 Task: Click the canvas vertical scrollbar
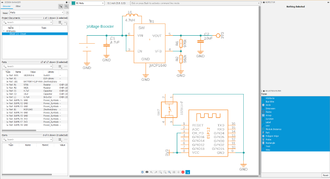259,90
